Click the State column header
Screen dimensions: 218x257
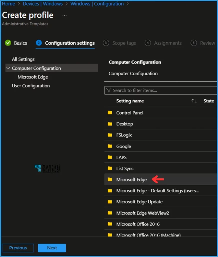209,101
